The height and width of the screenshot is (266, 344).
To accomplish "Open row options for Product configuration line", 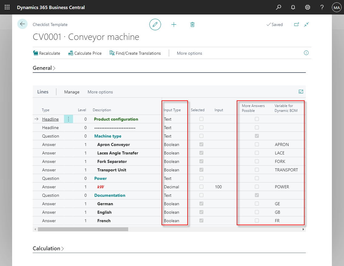I will coord(68,119).
